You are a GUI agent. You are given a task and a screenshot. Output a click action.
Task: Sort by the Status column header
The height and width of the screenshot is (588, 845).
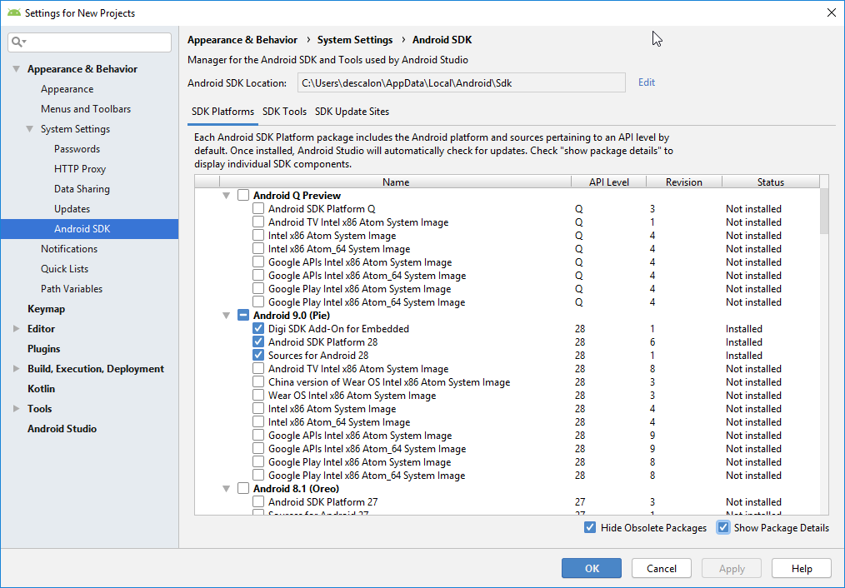tap(771, 182)
